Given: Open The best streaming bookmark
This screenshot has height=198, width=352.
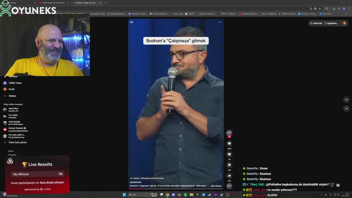Looking at the screenshot, I should tap(159, 13).
